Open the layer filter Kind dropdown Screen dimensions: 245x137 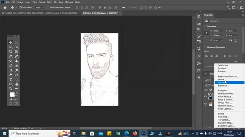coord(209,80)
